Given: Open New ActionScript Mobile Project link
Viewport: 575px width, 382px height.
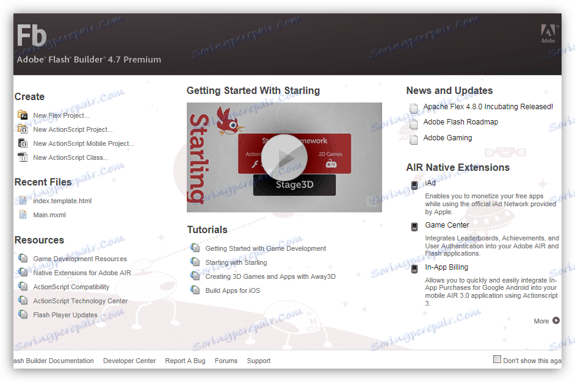Looking at the screenshot, I should [84, 143].
